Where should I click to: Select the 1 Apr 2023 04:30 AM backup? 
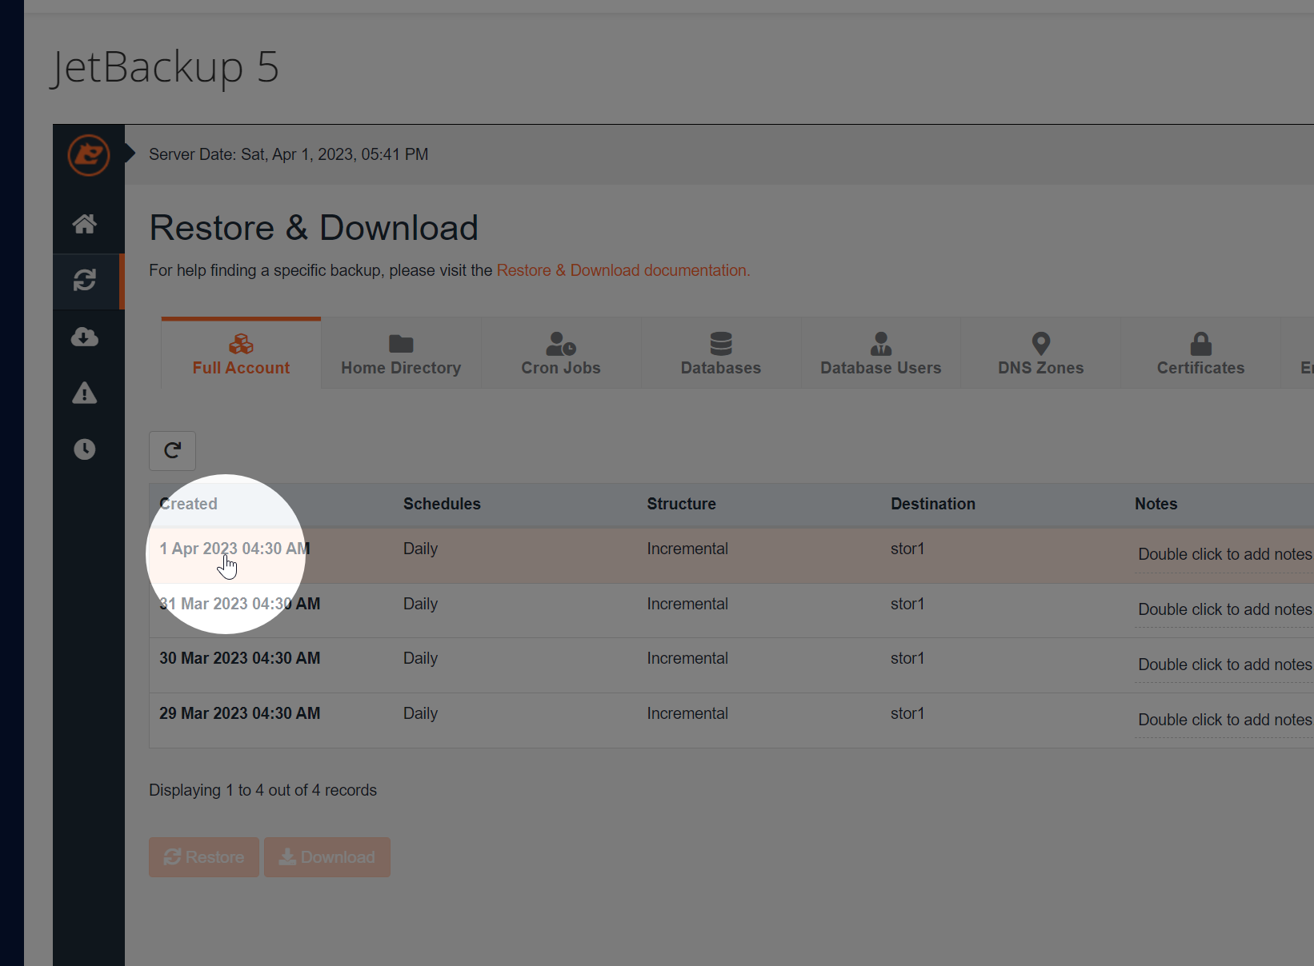point(234,549)
